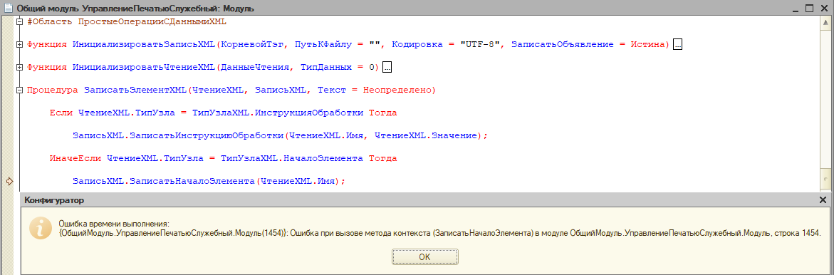Click the Если ЧтениеXML.ТипУзла condition line
This screenshot has width=834, height=275.
(x=223, y=113)
